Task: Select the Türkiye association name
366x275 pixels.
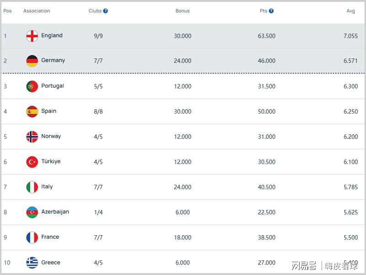Action: (51, 161)
